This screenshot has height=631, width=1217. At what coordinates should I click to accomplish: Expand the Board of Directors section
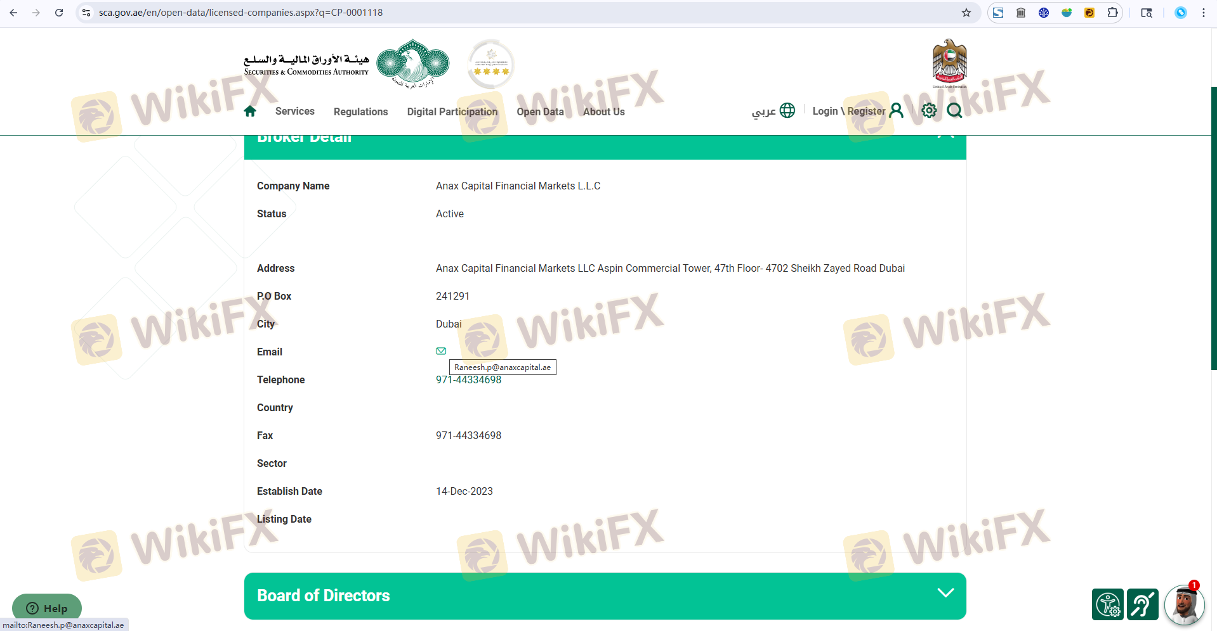click(945, 593)
